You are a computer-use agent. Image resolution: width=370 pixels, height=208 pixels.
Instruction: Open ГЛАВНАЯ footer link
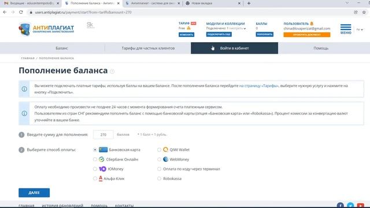tap(27, 206)
